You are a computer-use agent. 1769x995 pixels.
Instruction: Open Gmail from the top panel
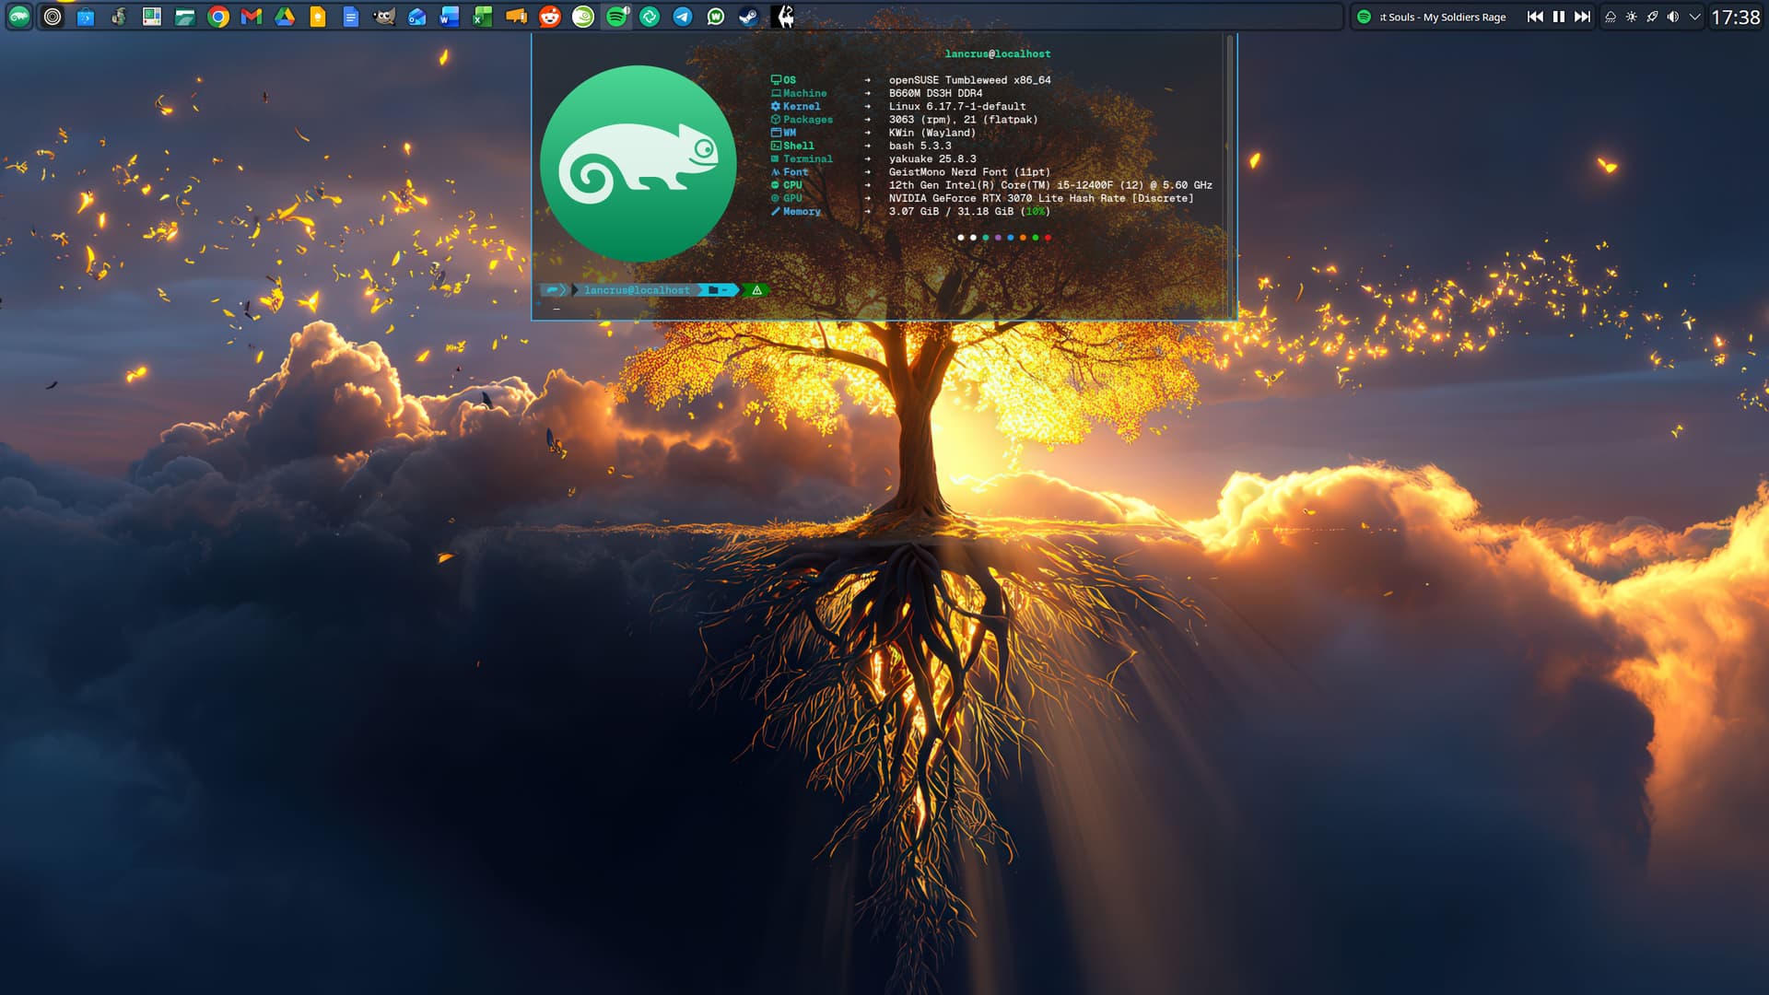pyautogui.click(x=252, y=17)
